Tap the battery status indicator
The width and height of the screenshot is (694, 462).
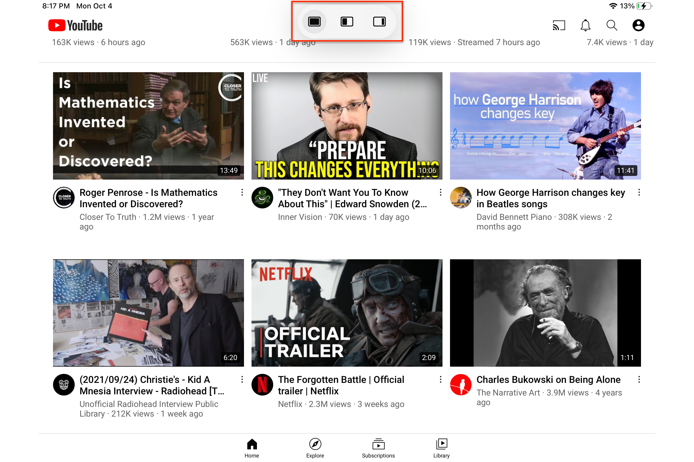[x=644, y=6]
